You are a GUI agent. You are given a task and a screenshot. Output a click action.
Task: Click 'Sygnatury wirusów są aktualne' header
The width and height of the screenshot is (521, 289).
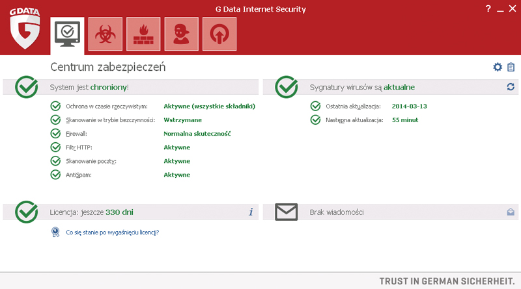pyautogui.click(x=362, y=88)
